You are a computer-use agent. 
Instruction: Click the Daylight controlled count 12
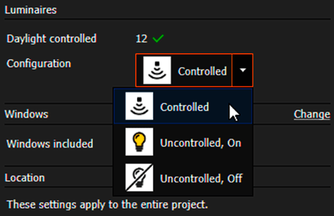click(141, 39)
